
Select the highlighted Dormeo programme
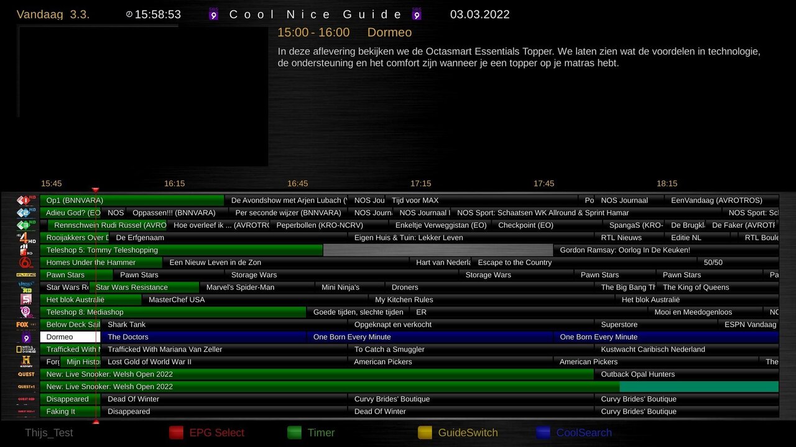tap(68, 337)
